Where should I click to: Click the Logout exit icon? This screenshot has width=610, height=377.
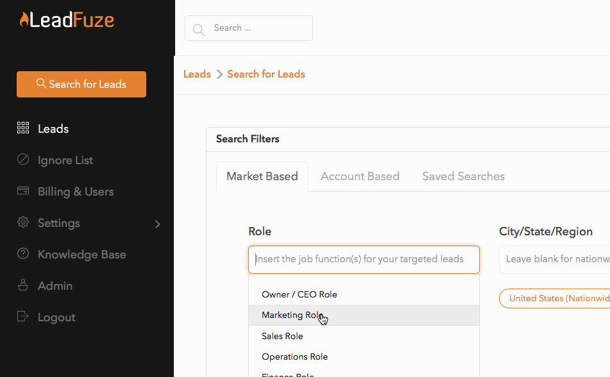point(23,316)
